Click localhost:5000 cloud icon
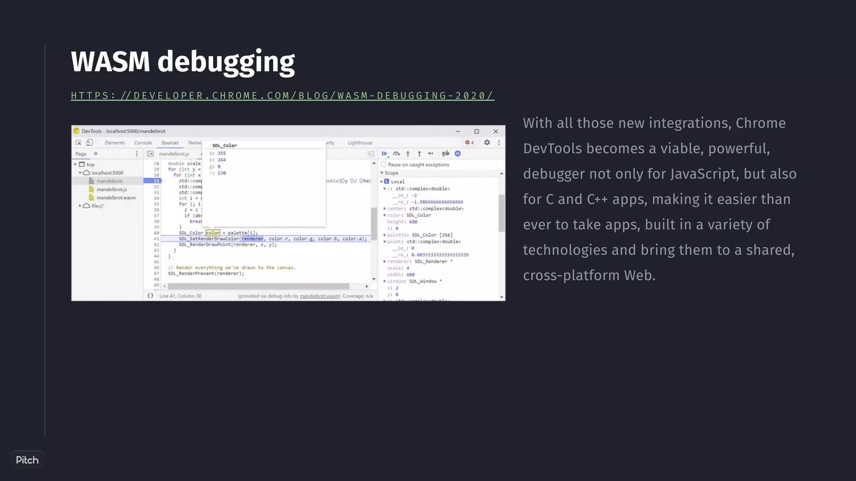Image resolution: width=856 pixels, height=481 pixels. coord(87,172)
